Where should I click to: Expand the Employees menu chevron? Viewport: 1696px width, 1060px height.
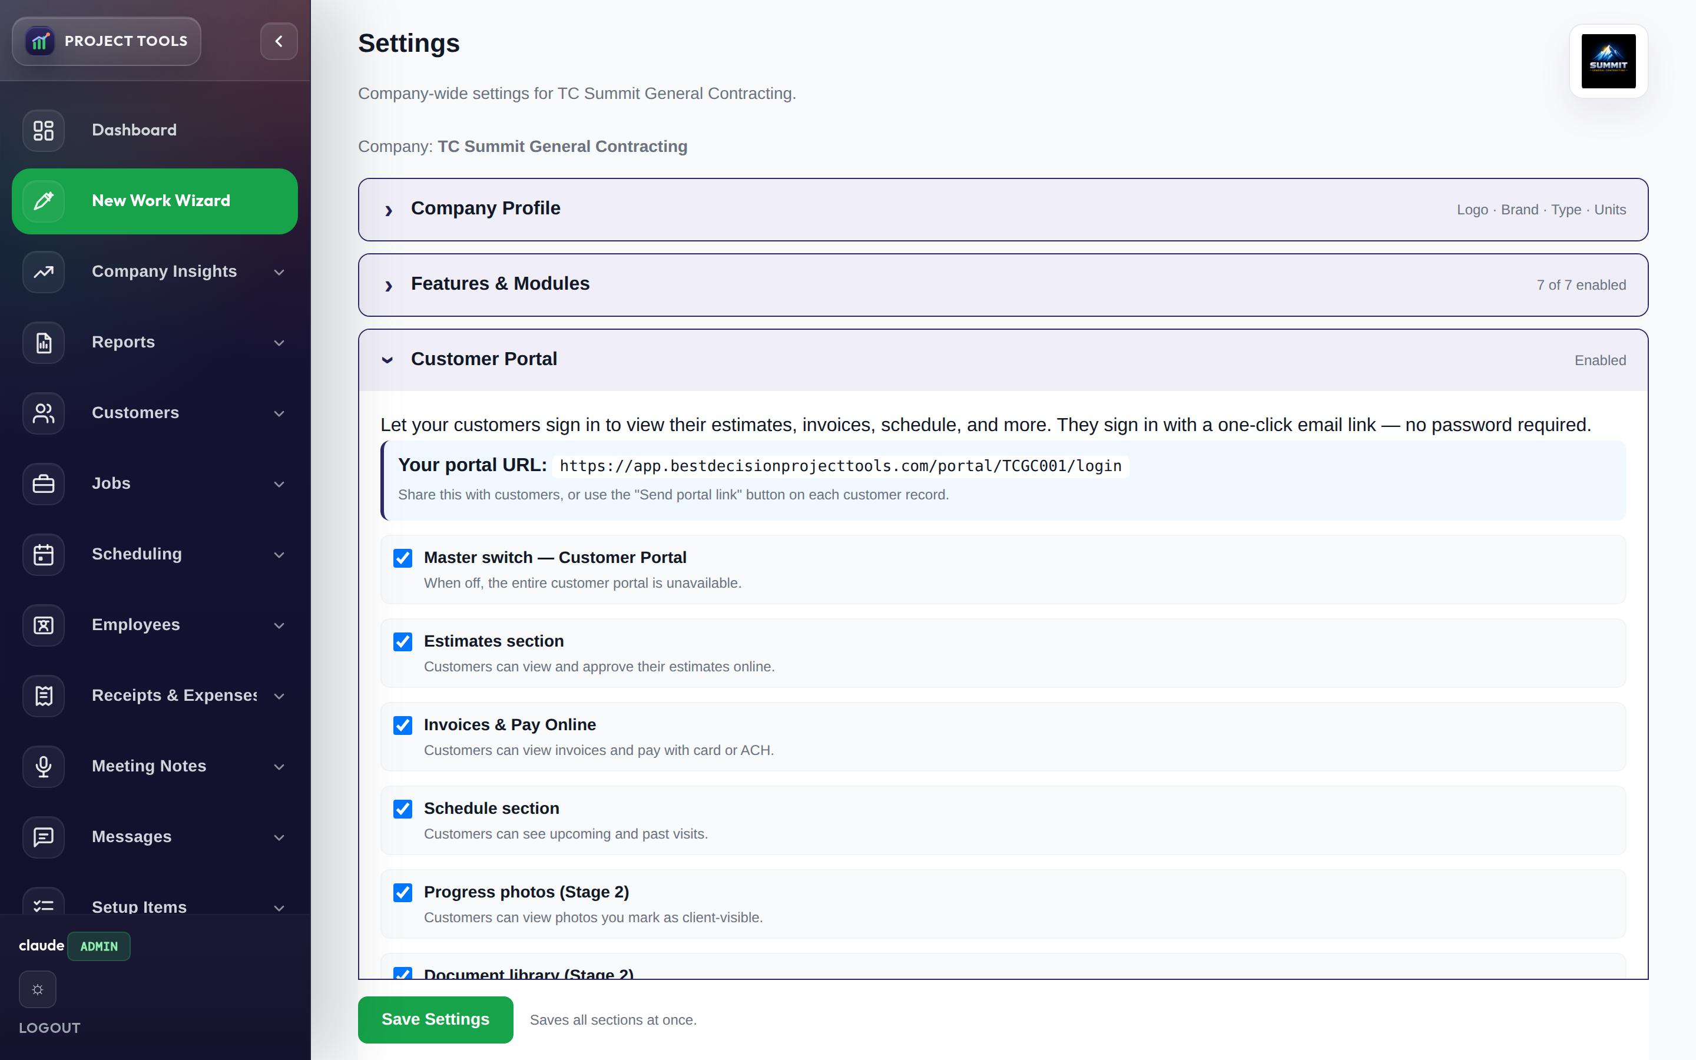tap(279, 625)
